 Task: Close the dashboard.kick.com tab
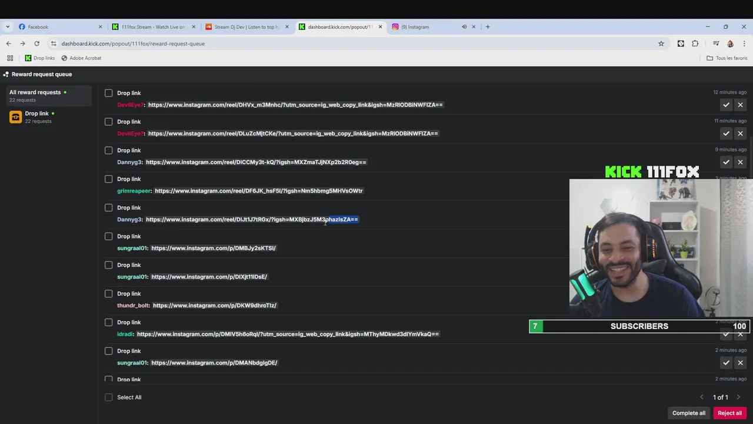[381, 26]
